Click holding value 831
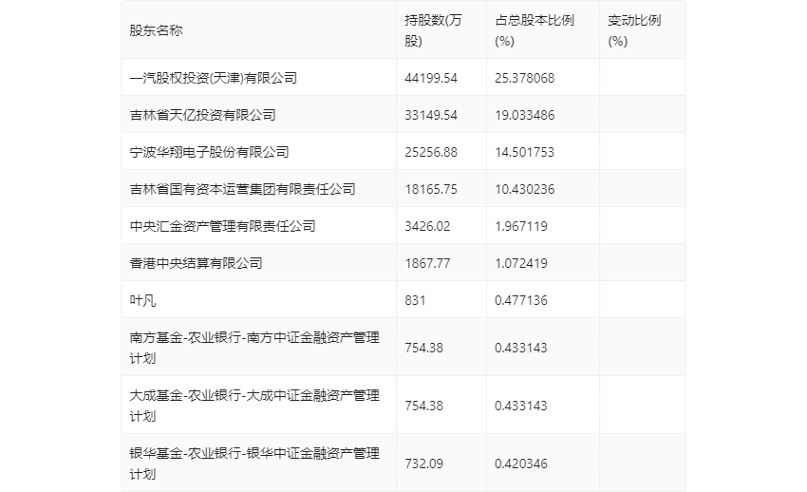807x492 pixels. click(x=415, y=300)
